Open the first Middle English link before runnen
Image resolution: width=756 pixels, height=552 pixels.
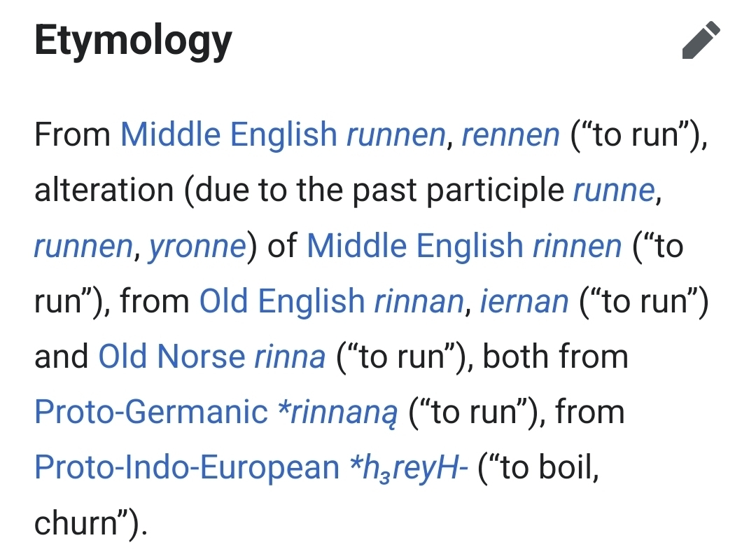point(228,134)
